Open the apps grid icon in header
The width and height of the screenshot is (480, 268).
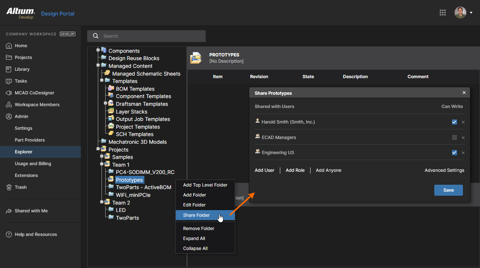point(443,13)
